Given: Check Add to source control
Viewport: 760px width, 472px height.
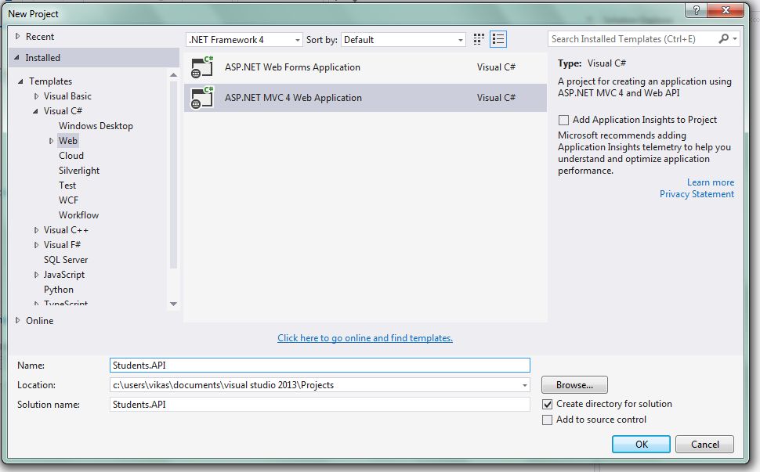Looking at the screenshot, I should [x=547, y=420].
